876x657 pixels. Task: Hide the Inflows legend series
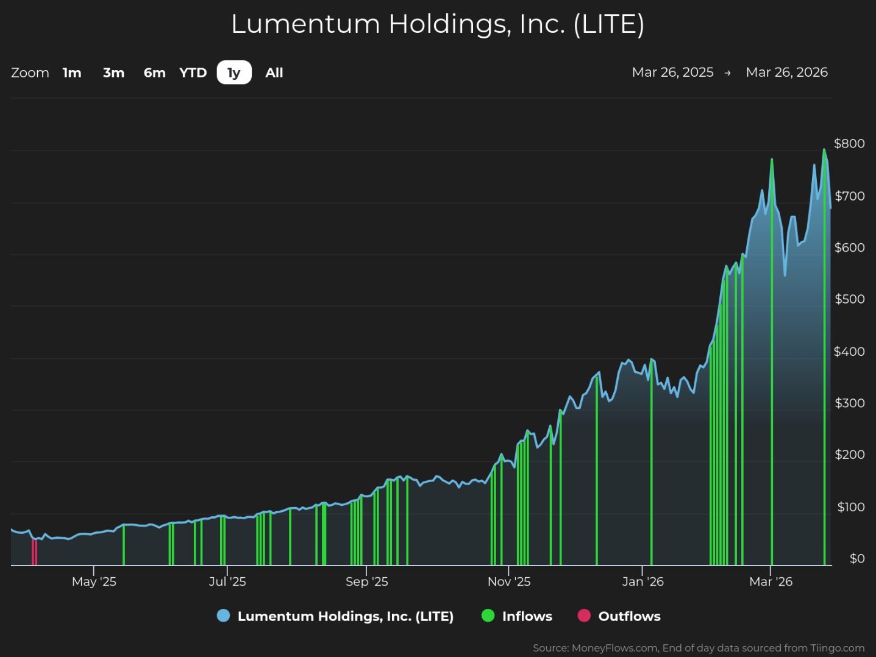527,616
